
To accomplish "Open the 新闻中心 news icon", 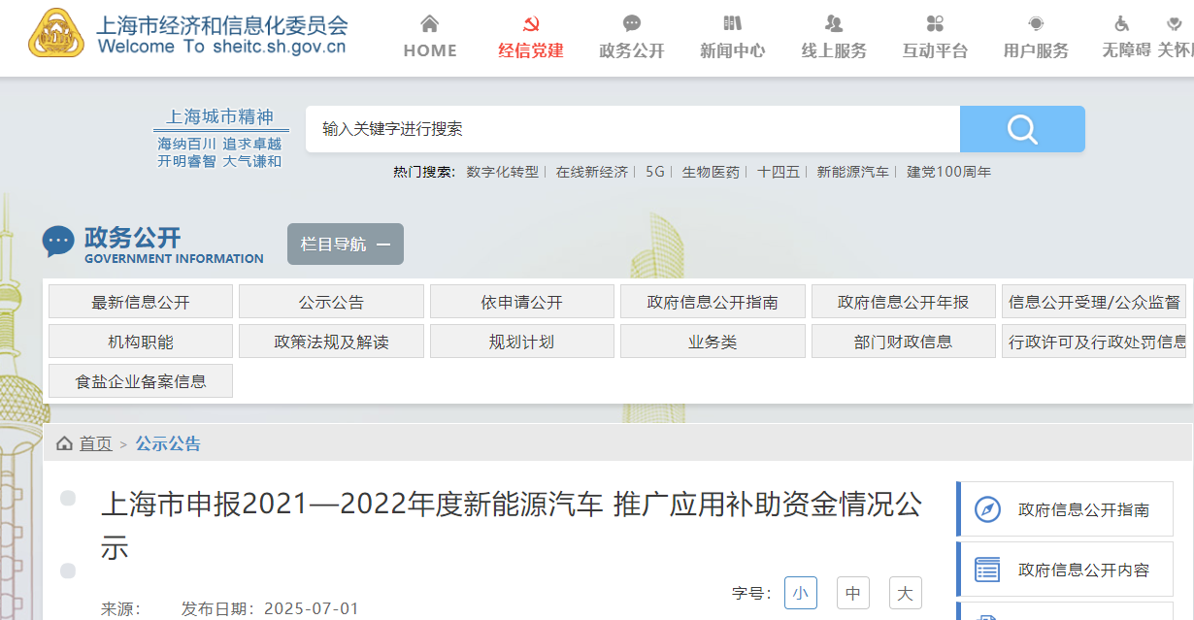I will coord(732,24).
